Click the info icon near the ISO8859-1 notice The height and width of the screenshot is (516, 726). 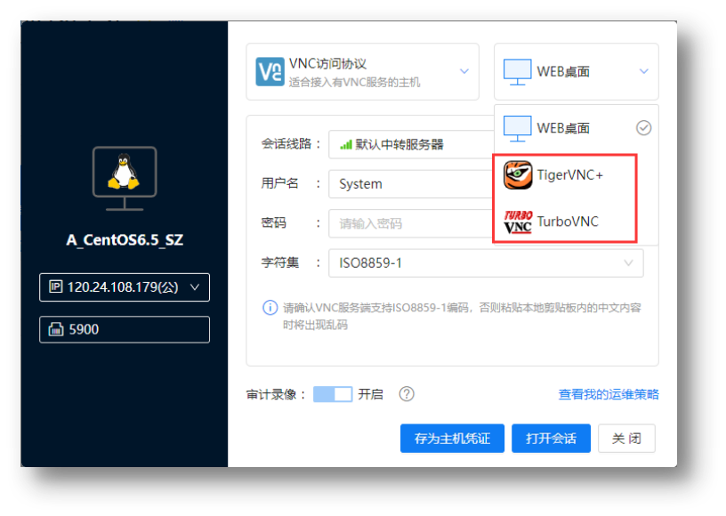pyautogui.click(x=270, y=308)
